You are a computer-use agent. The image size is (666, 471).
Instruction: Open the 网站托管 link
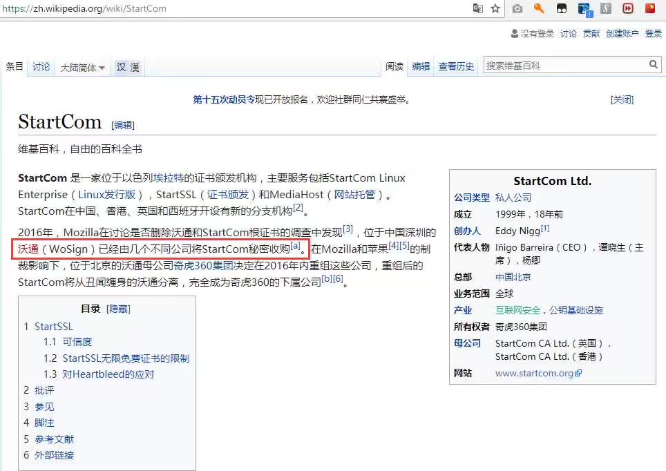[x=354, y=195]
